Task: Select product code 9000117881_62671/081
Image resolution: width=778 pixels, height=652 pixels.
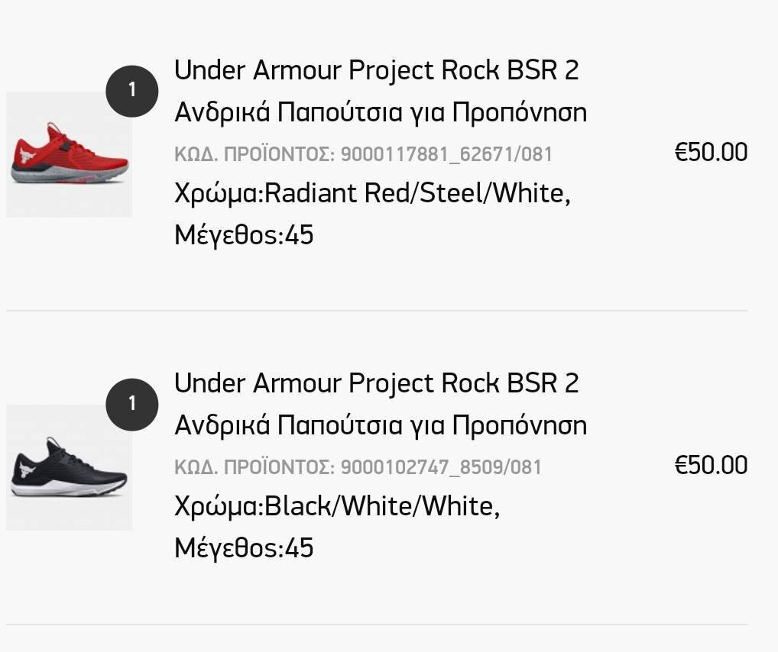Action: pyautogui.click(x=446, y=154)
